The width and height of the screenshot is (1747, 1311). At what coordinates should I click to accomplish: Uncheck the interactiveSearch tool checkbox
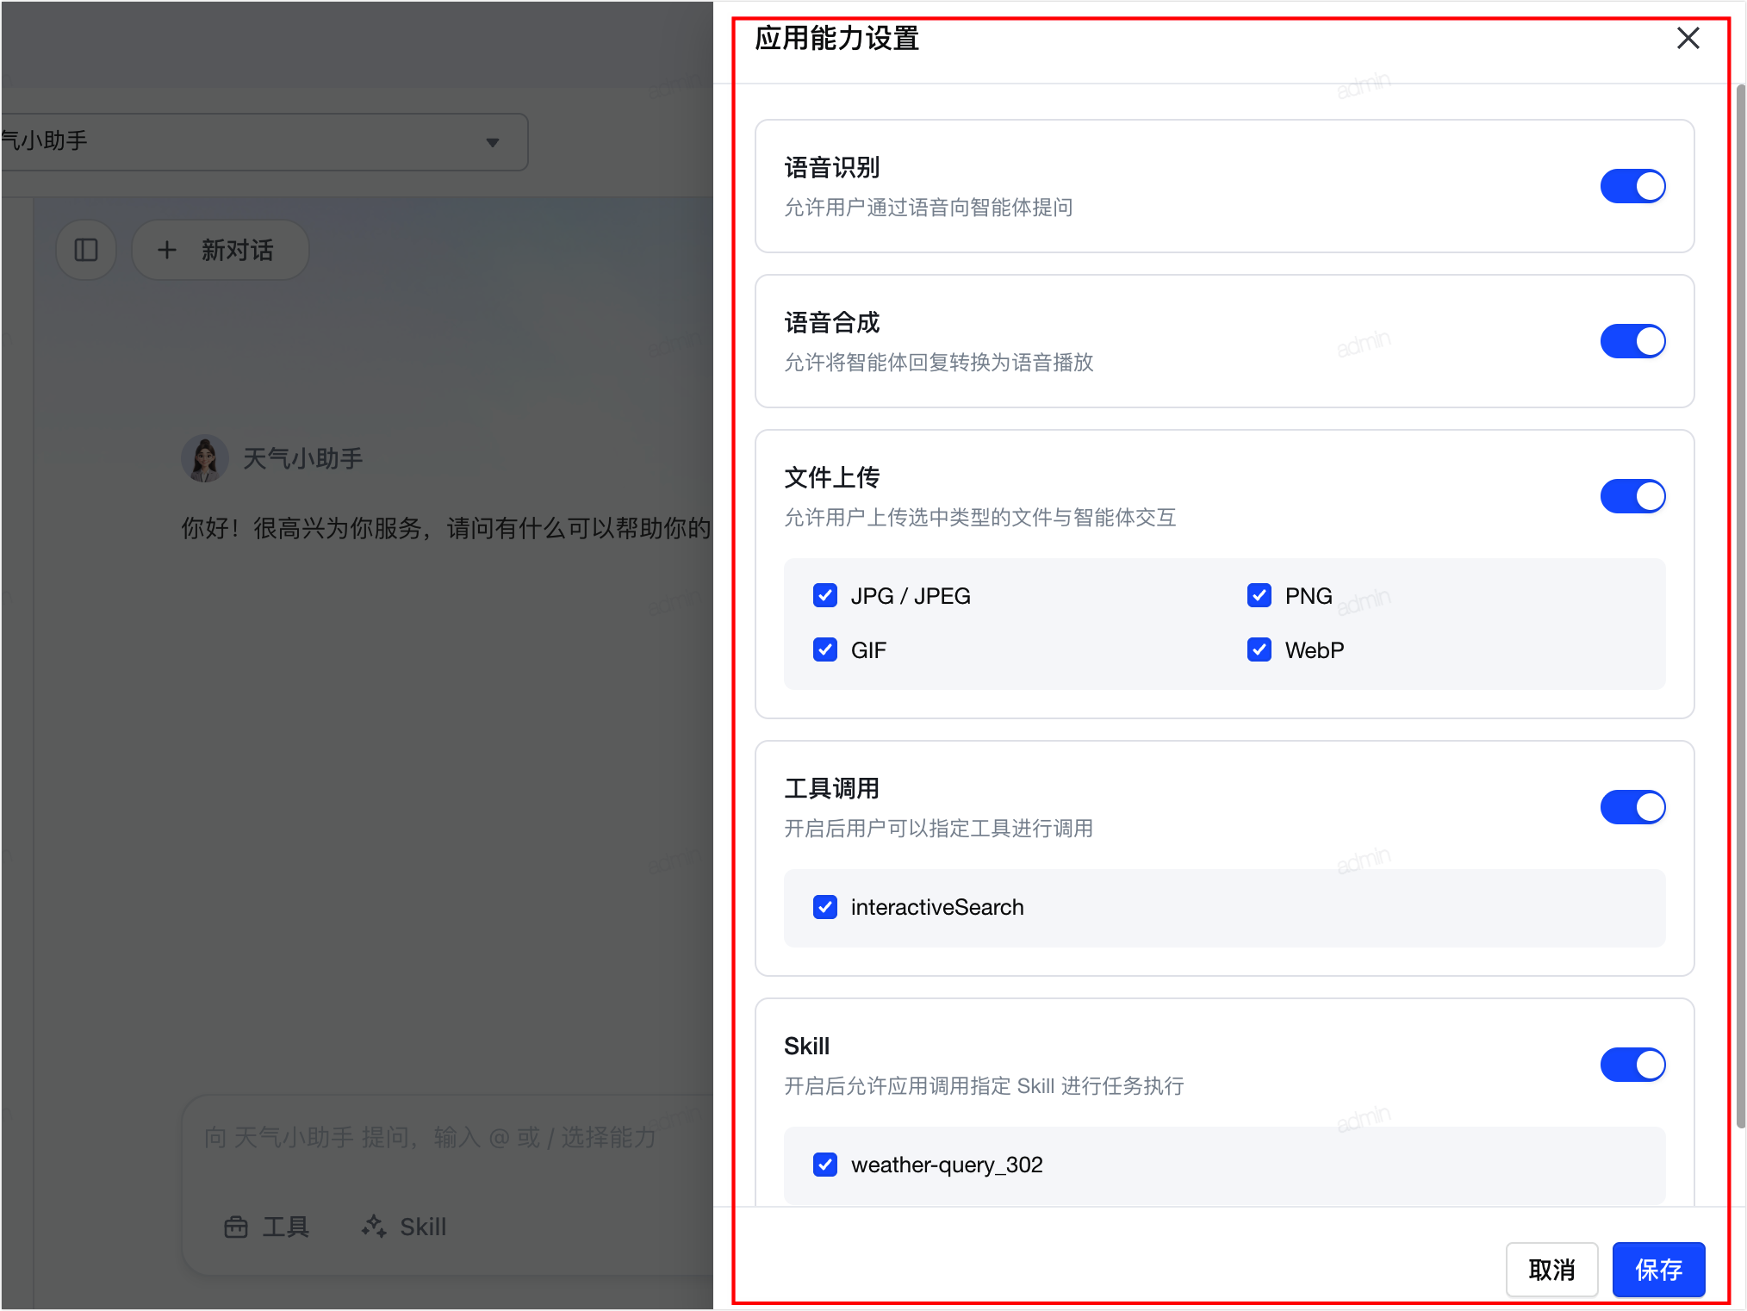[825, 907]
